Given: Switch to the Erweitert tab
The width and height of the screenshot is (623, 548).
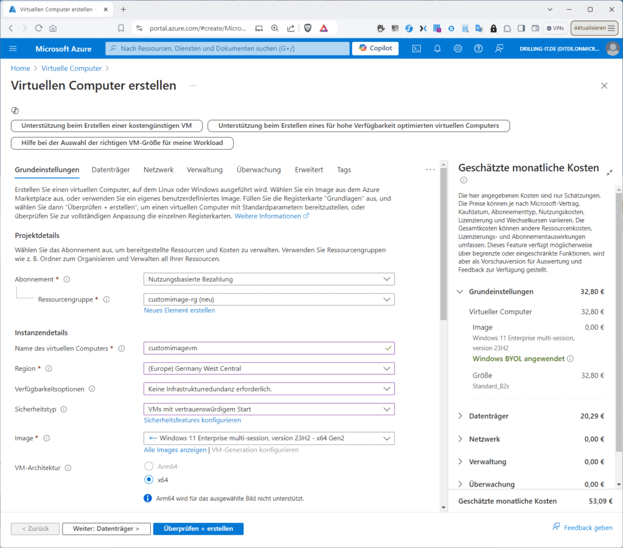Looking at the screenshot, I should pyautogui.click(x=308, y=170).
